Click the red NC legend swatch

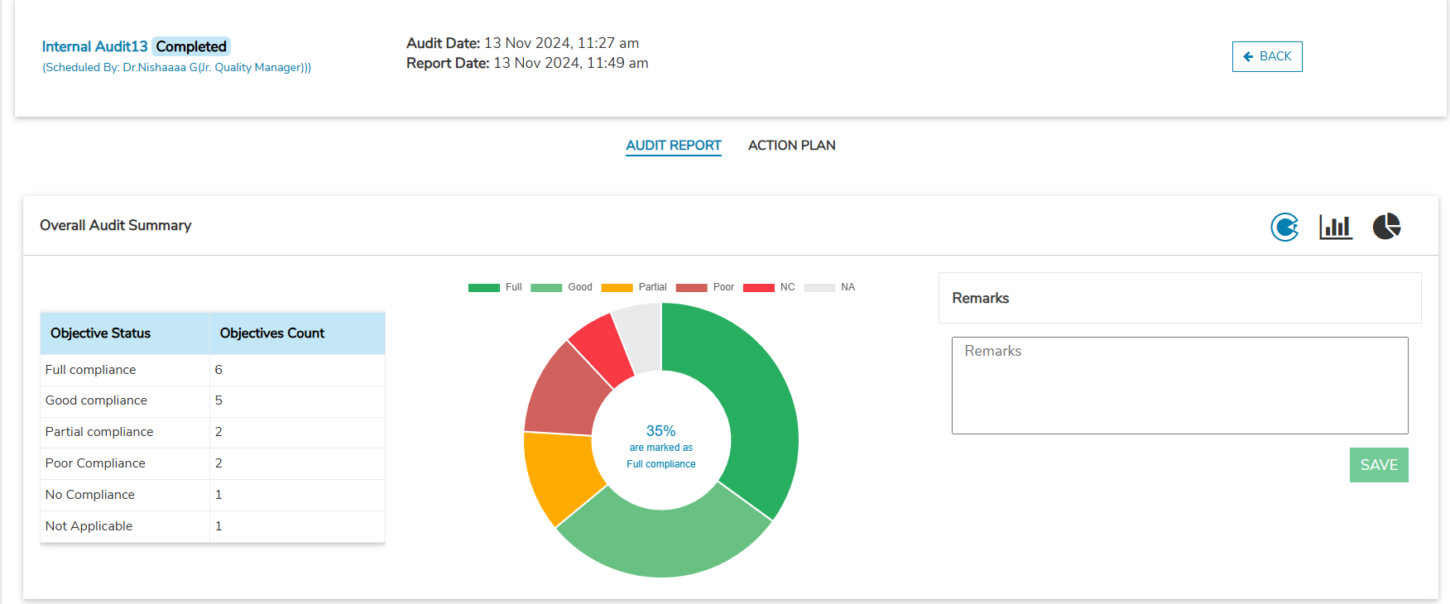coord(758,288)
